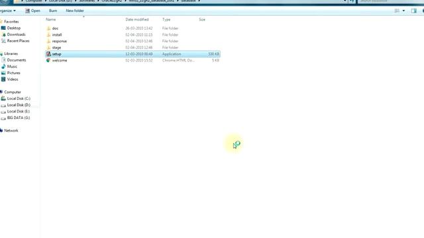Sort by the Name column header
Screen dimensions: 424x238
coord(51,20)
